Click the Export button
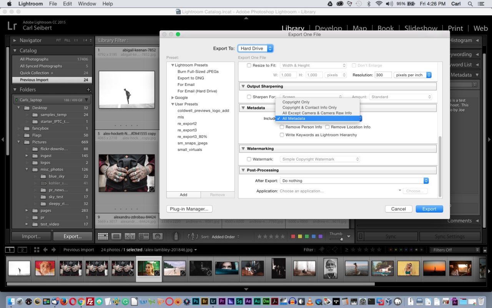This screenshot has width=492, height=308. [x=429, y=209]
